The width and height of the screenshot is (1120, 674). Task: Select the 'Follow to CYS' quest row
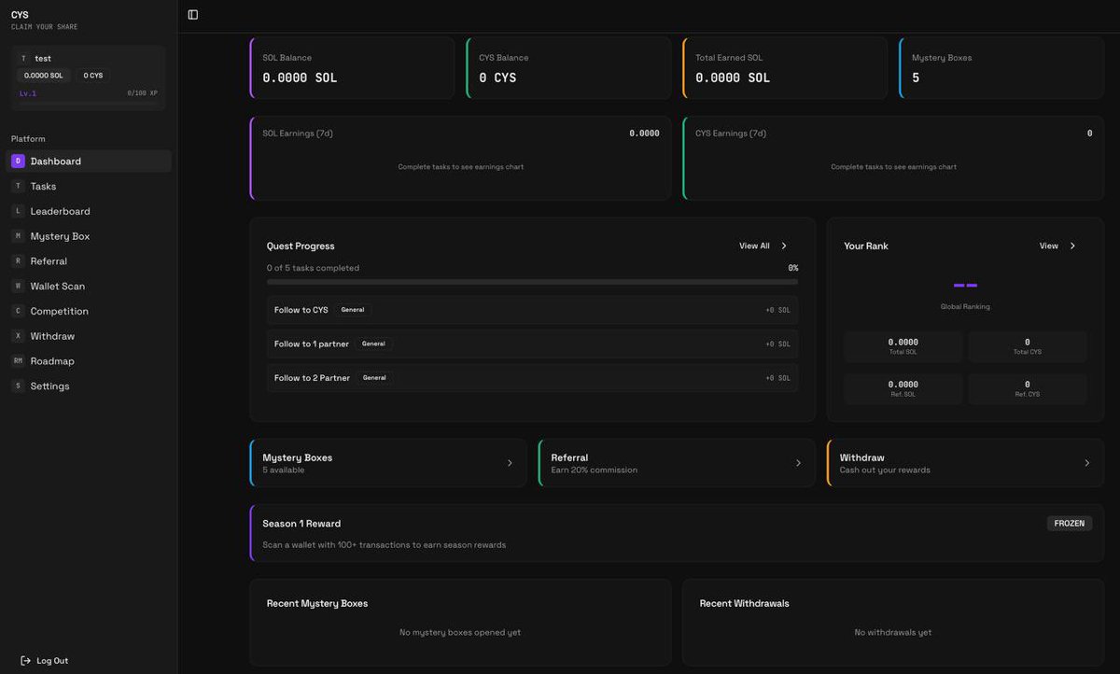point(532,310)
